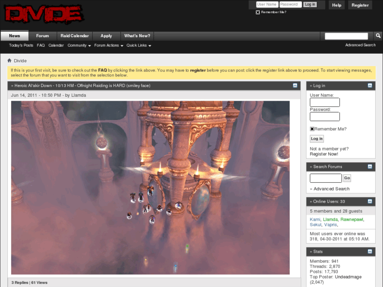
Task: Open top poster Undeadmage's profile
Action: [x=348, y=277]
